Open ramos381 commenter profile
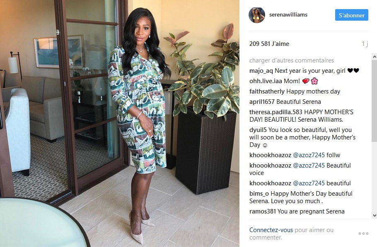377x247 pixels. [263, 211]
